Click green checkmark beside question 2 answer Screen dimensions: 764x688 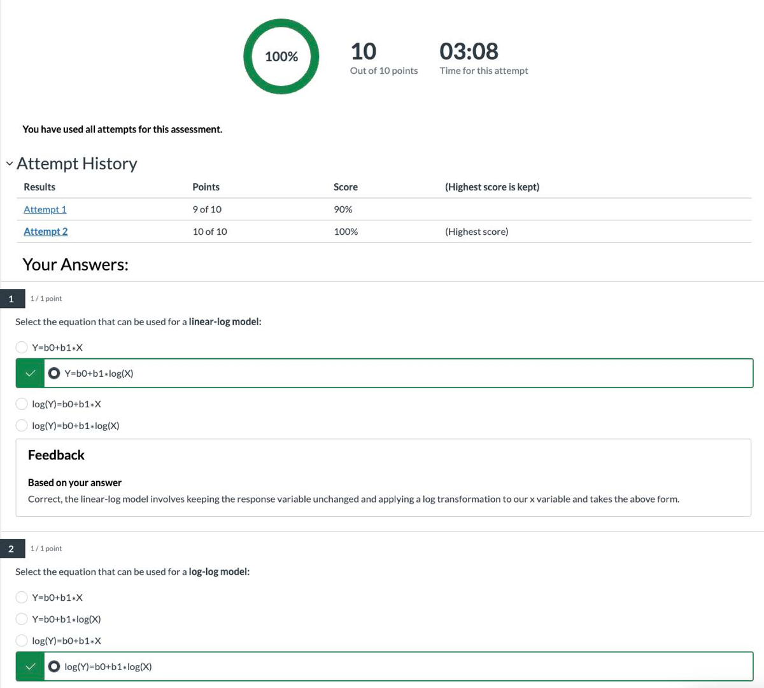[30, 667]
